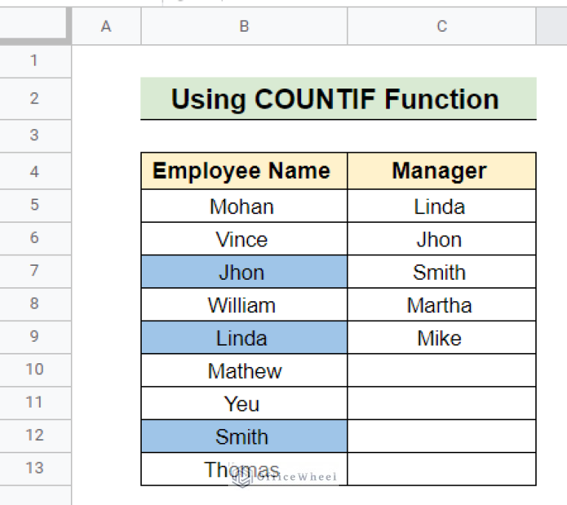This screenshot has height=505, width=567.
Task: Select row 10 header
Action: 35,370
